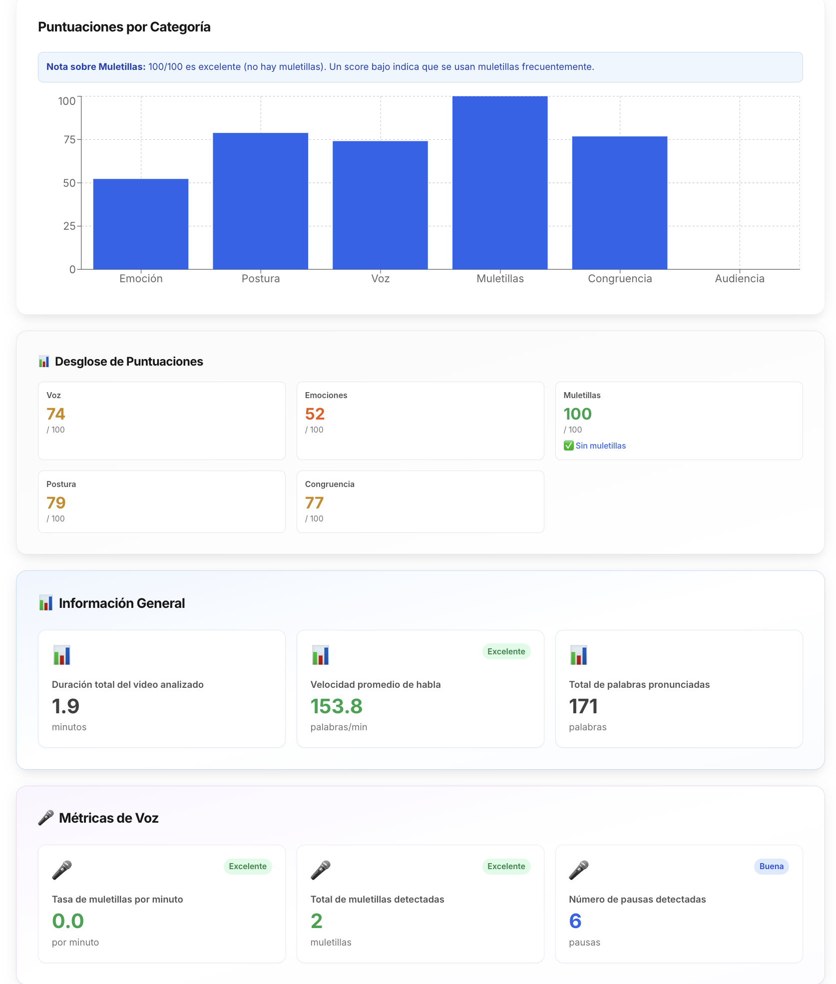
Task: Click the microphone icon beside Métricas de Voz
Action: (x=46, y=818)
